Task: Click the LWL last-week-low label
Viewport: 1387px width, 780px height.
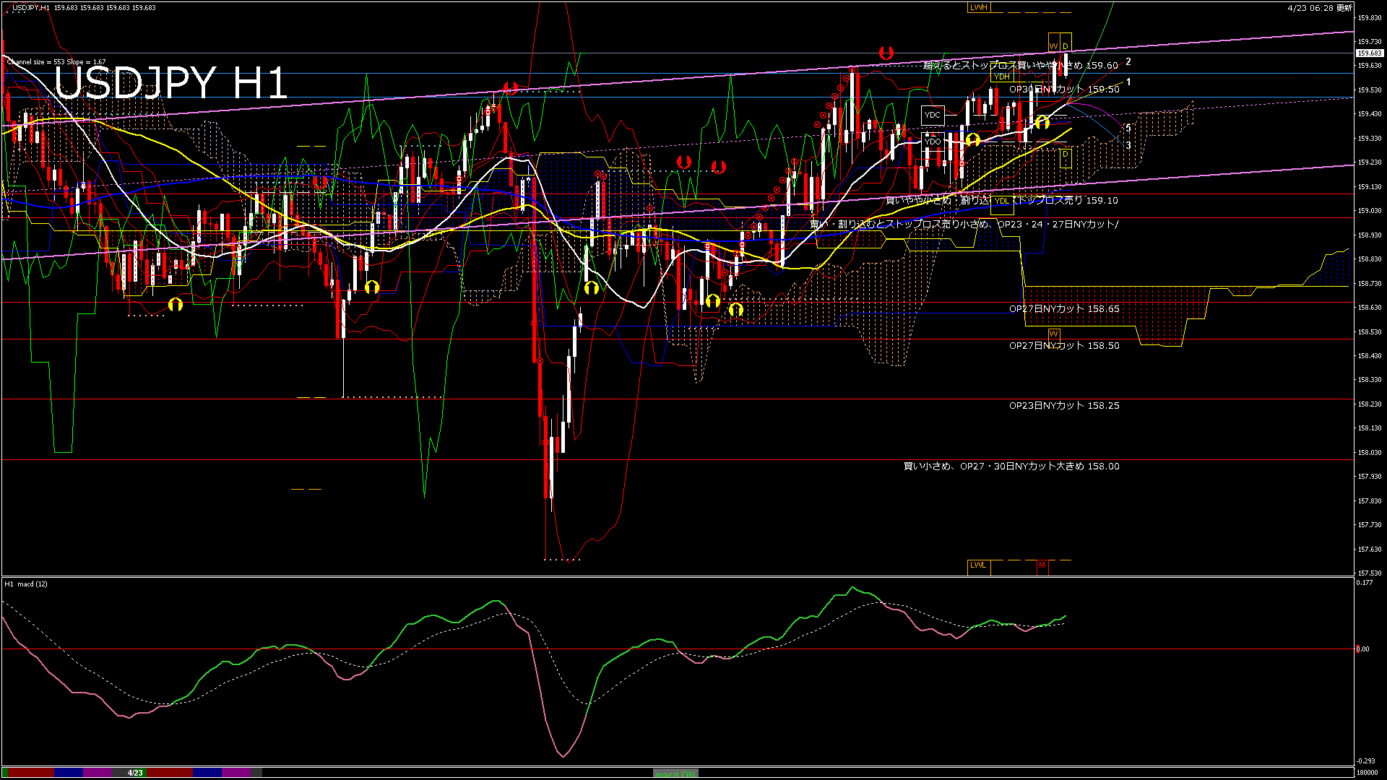Action: pos(978,565)
